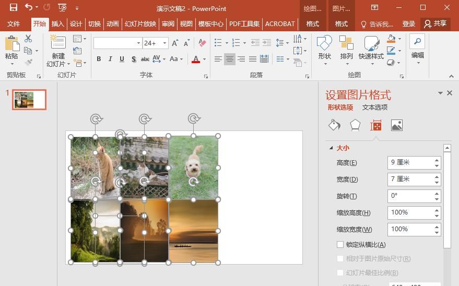Apply center text alignment
The width and height of the screenshot is (459, 286).
(x=230, y=59)
